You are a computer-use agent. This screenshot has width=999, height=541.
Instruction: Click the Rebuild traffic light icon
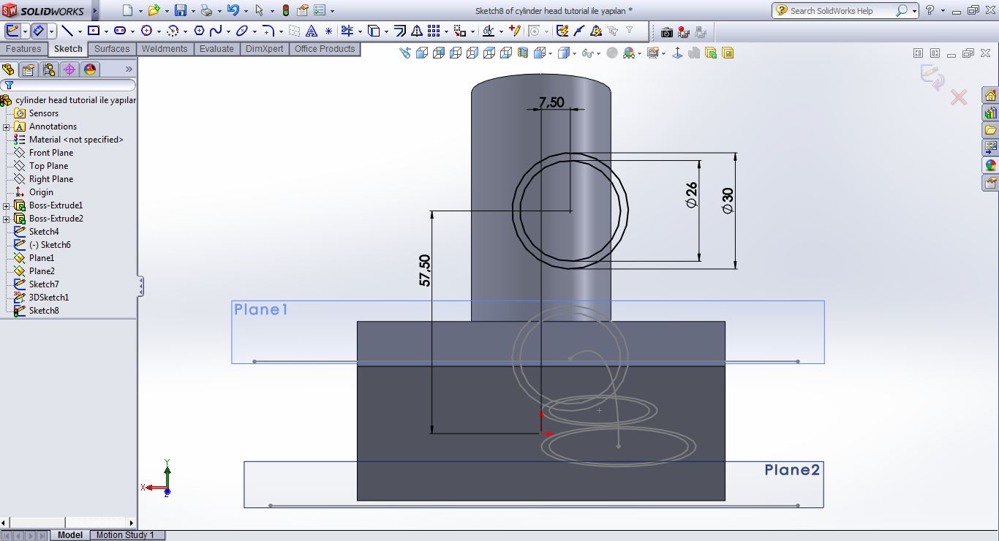(x=285, y=10)
